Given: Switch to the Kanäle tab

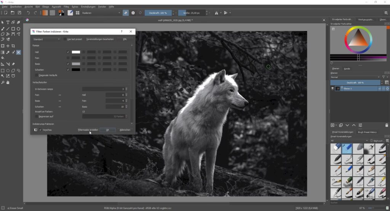Looking at the screenshot, I should (347, 68).
